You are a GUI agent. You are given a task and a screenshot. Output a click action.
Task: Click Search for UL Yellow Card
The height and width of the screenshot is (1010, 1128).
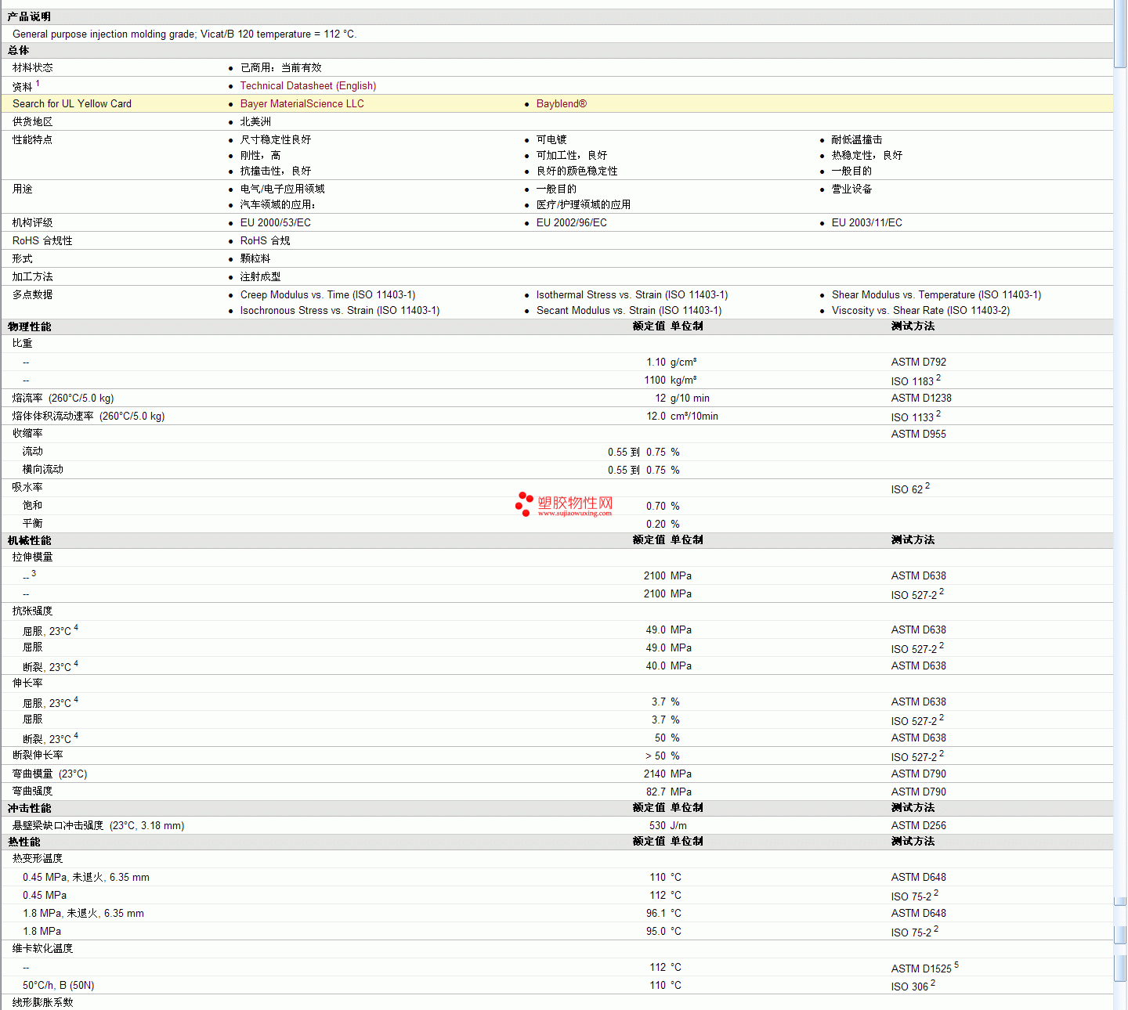(72, 104)
